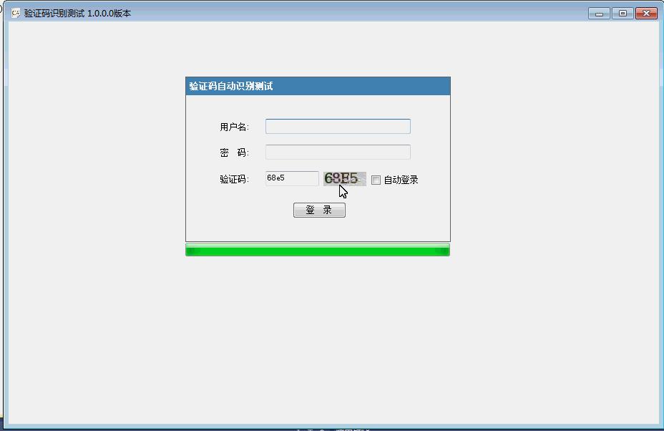Screen dimensions: 664x431
Task: Click the 验证码 text box containing 68e5
Action: pos(292,178)
